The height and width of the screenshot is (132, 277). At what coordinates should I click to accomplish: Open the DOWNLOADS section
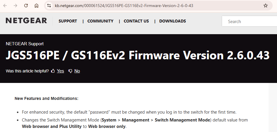(173, 21)
